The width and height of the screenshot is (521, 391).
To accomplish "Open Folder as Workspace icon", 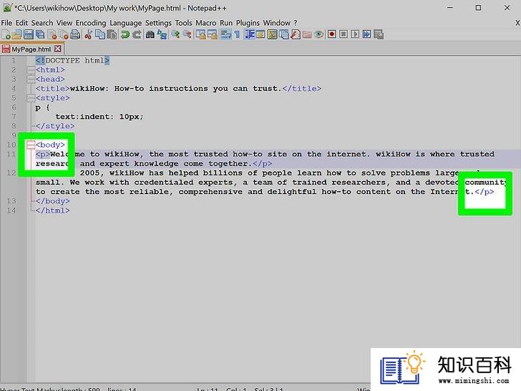I will click(x=307, y=34).
